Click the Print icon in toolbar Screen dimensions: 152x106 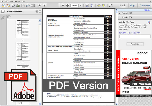pos(28,6)
